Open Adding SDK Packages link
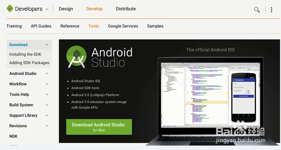Viewport: 281px width, 150px height. pos(30,63)
